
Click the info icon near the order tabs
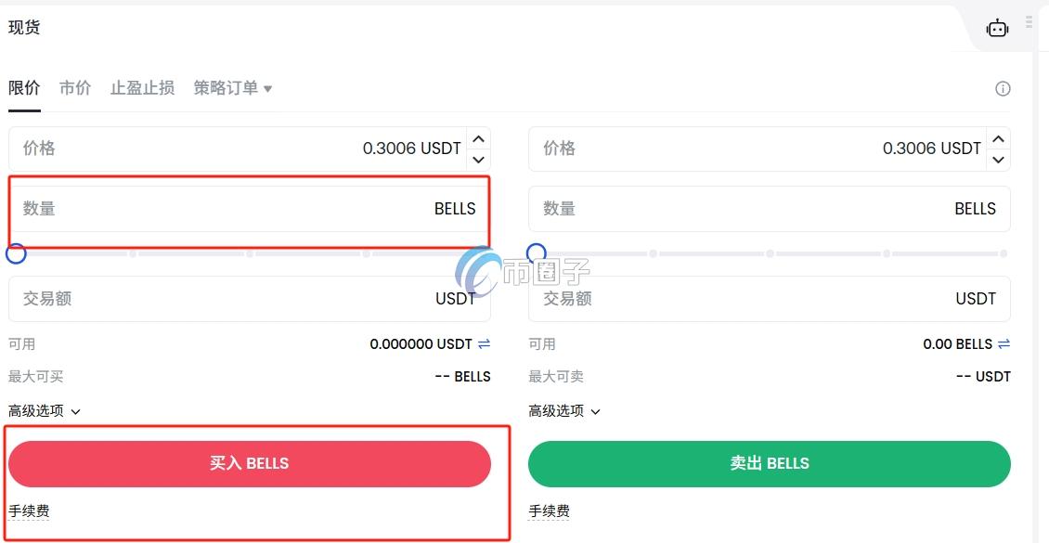point(1003,88)
